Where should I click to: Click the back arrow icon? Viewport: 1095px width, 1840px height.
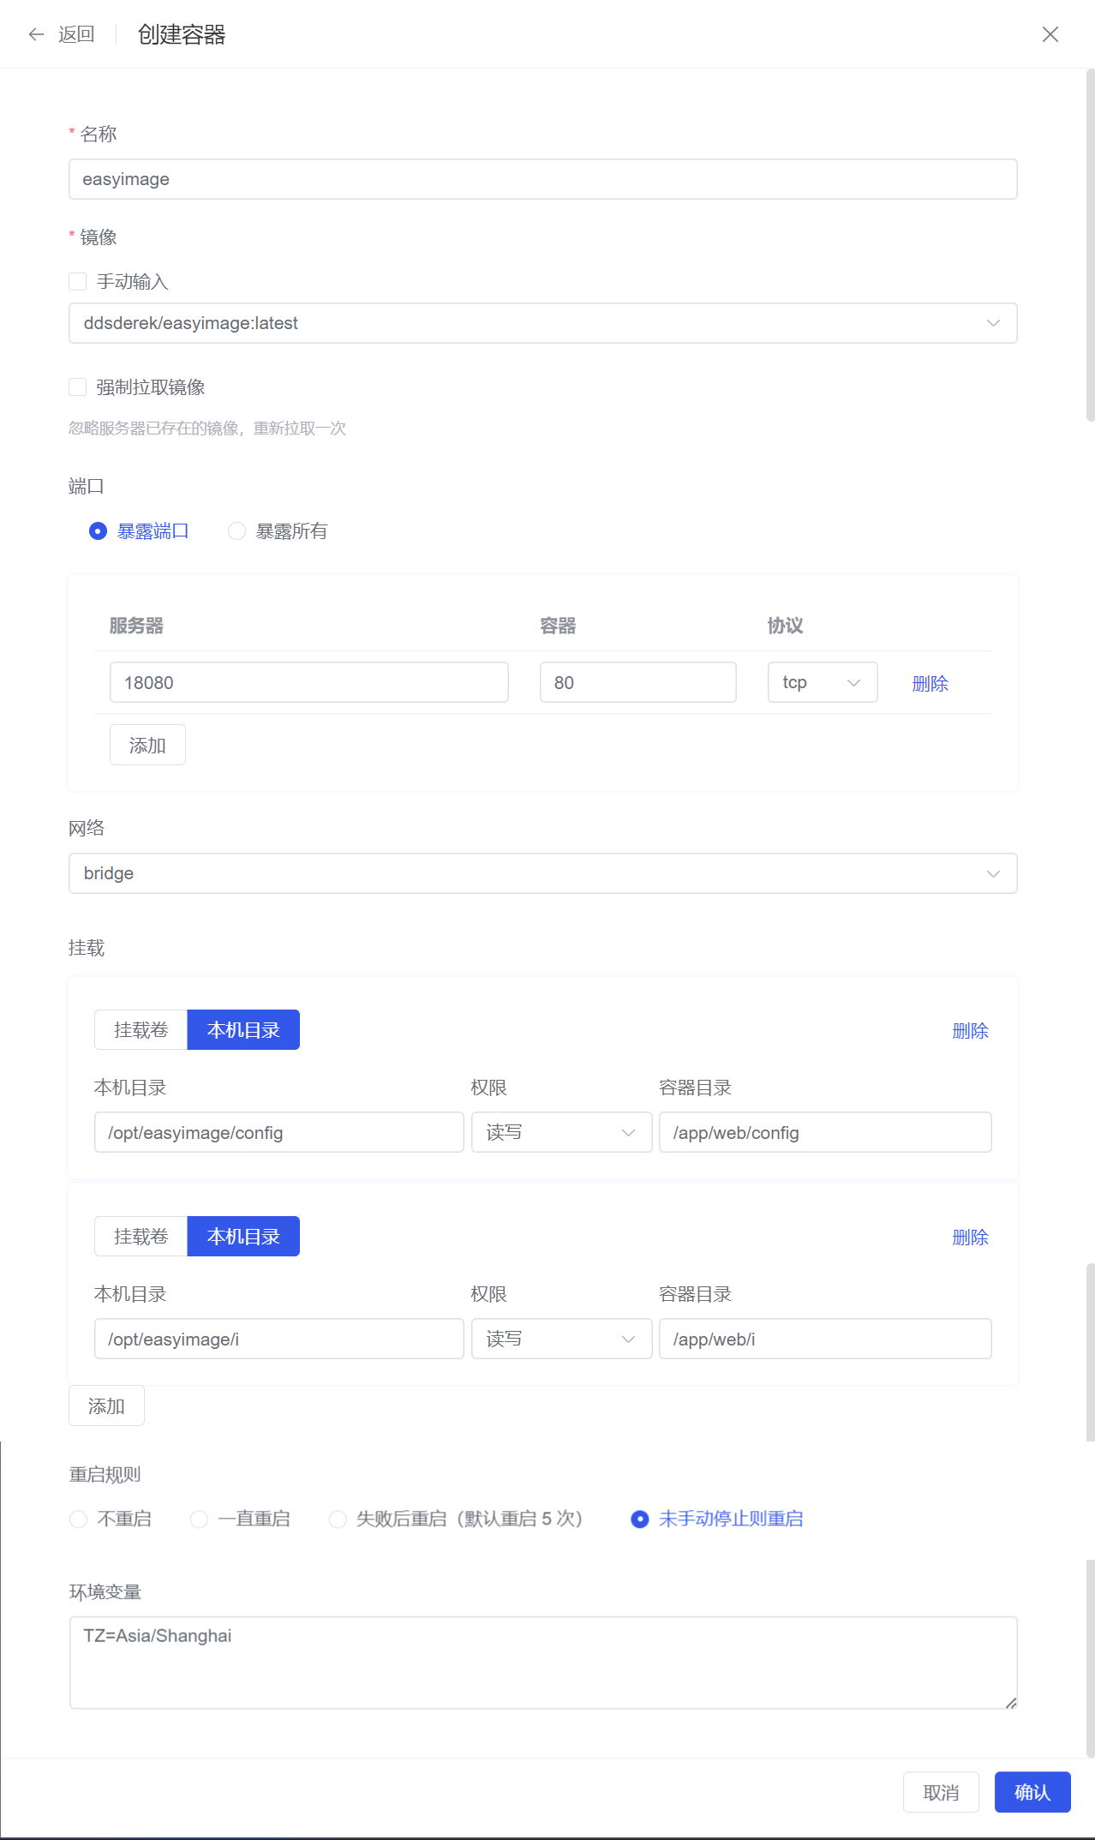coord(36,34)
